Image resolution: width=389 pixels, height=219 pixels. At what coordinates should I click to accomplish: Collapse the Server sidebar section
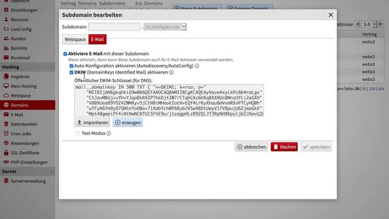(x=52, y=172)
